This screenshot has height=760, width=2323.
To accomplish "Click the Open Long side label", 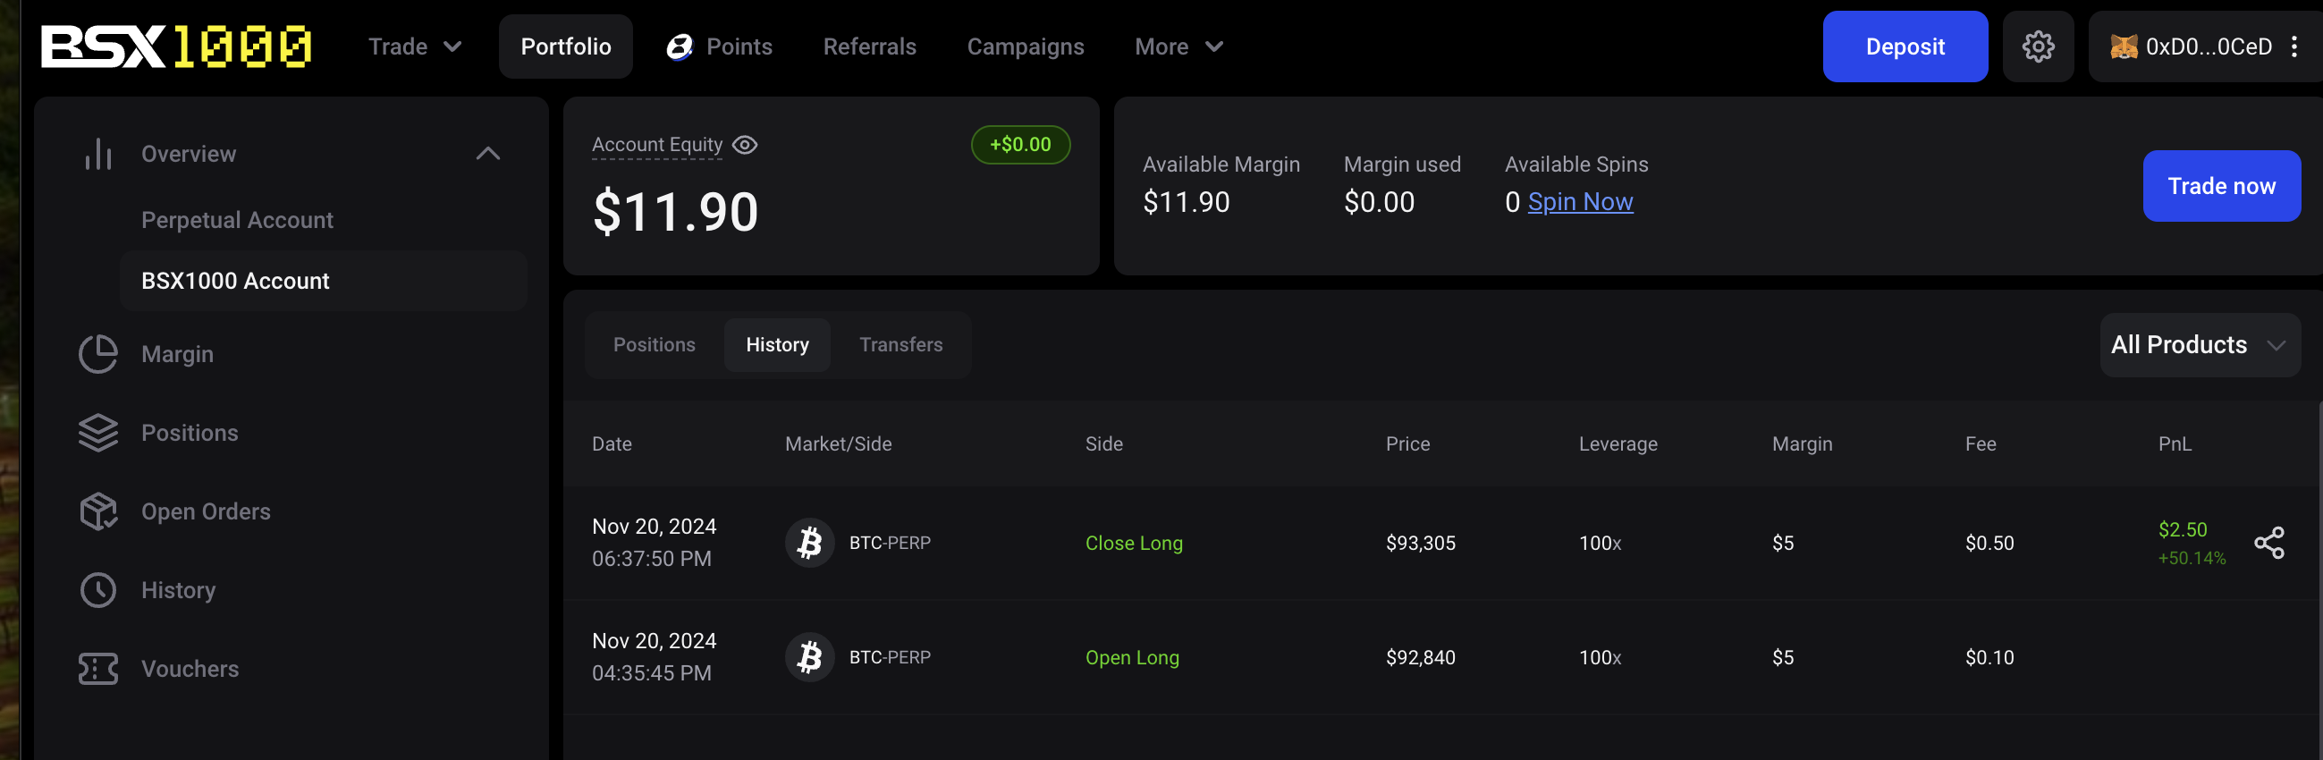I will [1132, 657].
